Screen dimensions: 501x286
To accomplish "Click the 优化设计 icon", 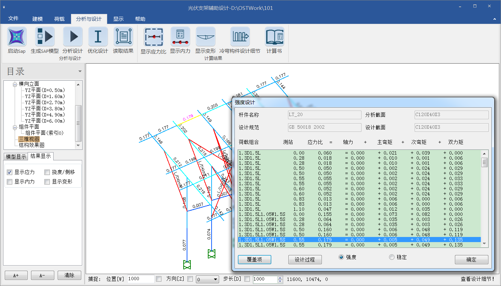I will [x=98, y=37].
